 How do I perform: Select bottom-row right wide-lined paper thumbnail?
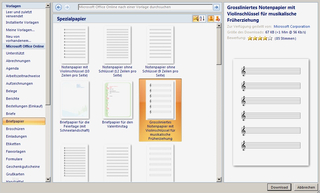(x=160, y=163)
